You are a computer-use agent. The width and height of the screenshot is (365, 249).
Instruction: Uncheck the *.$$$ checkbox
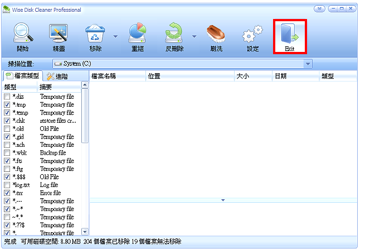[7, 177]
